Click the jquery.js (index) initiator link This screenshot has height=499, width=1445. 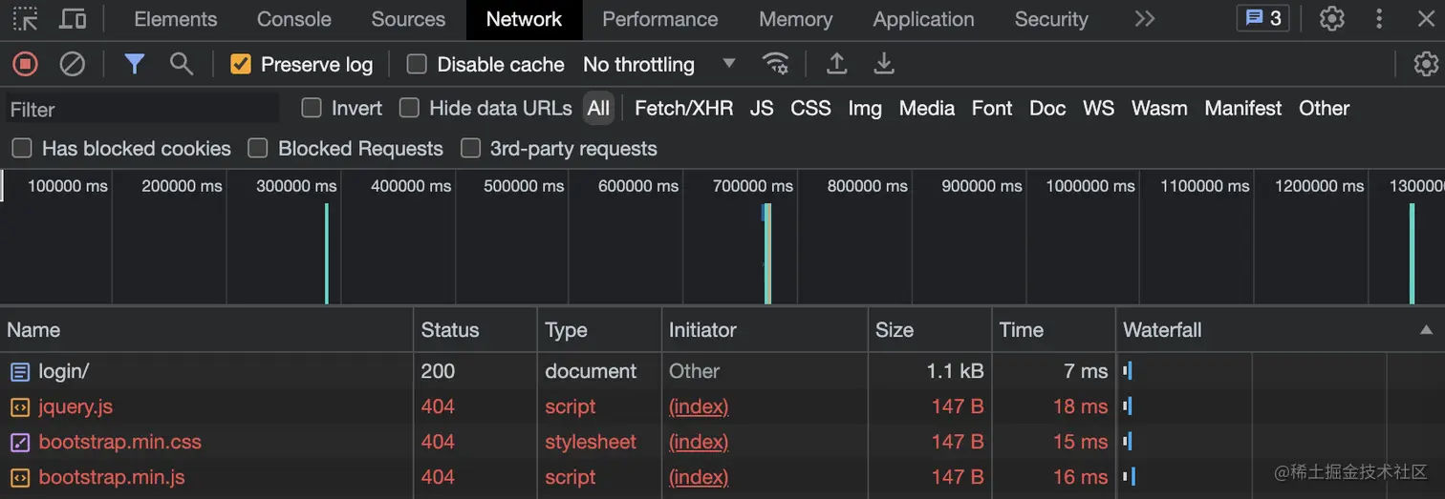699,406
